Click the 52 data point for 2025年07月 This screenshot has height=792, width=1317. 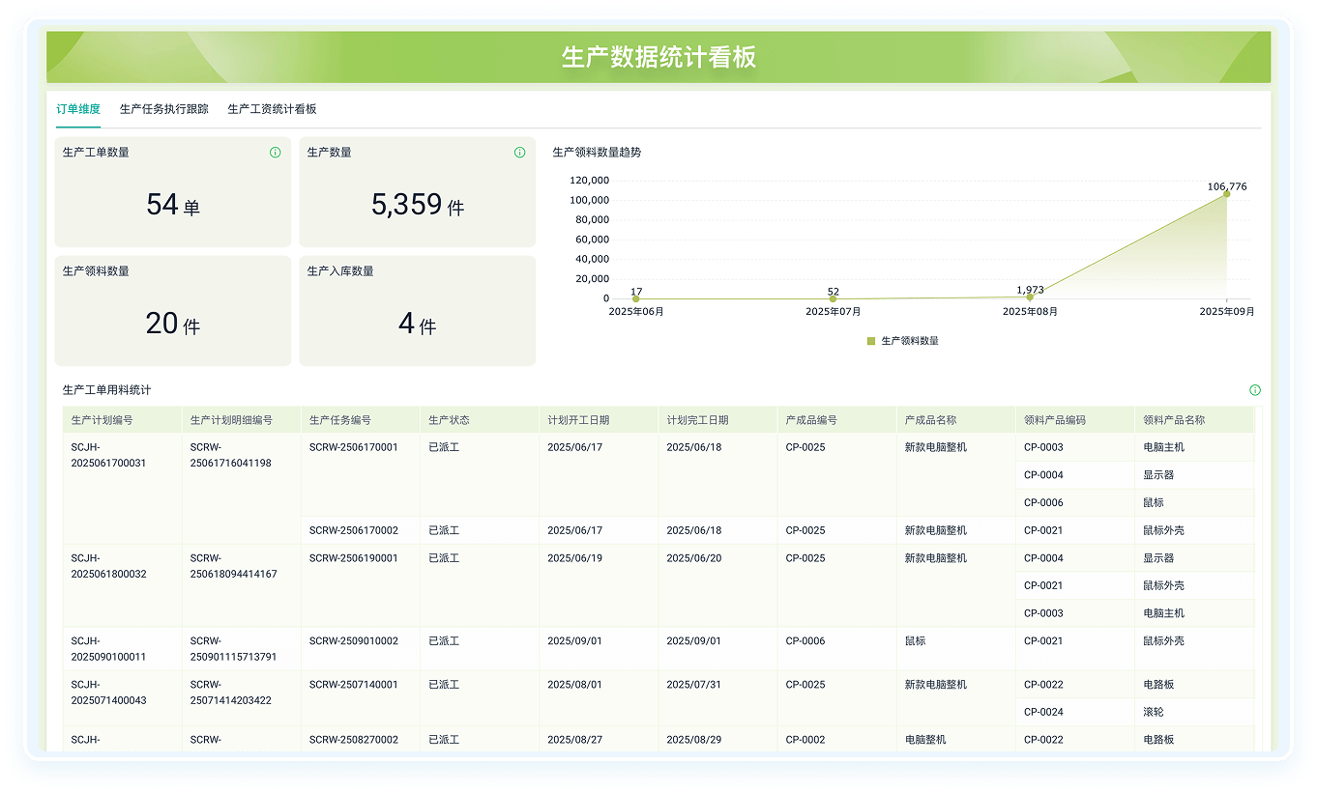833,298
